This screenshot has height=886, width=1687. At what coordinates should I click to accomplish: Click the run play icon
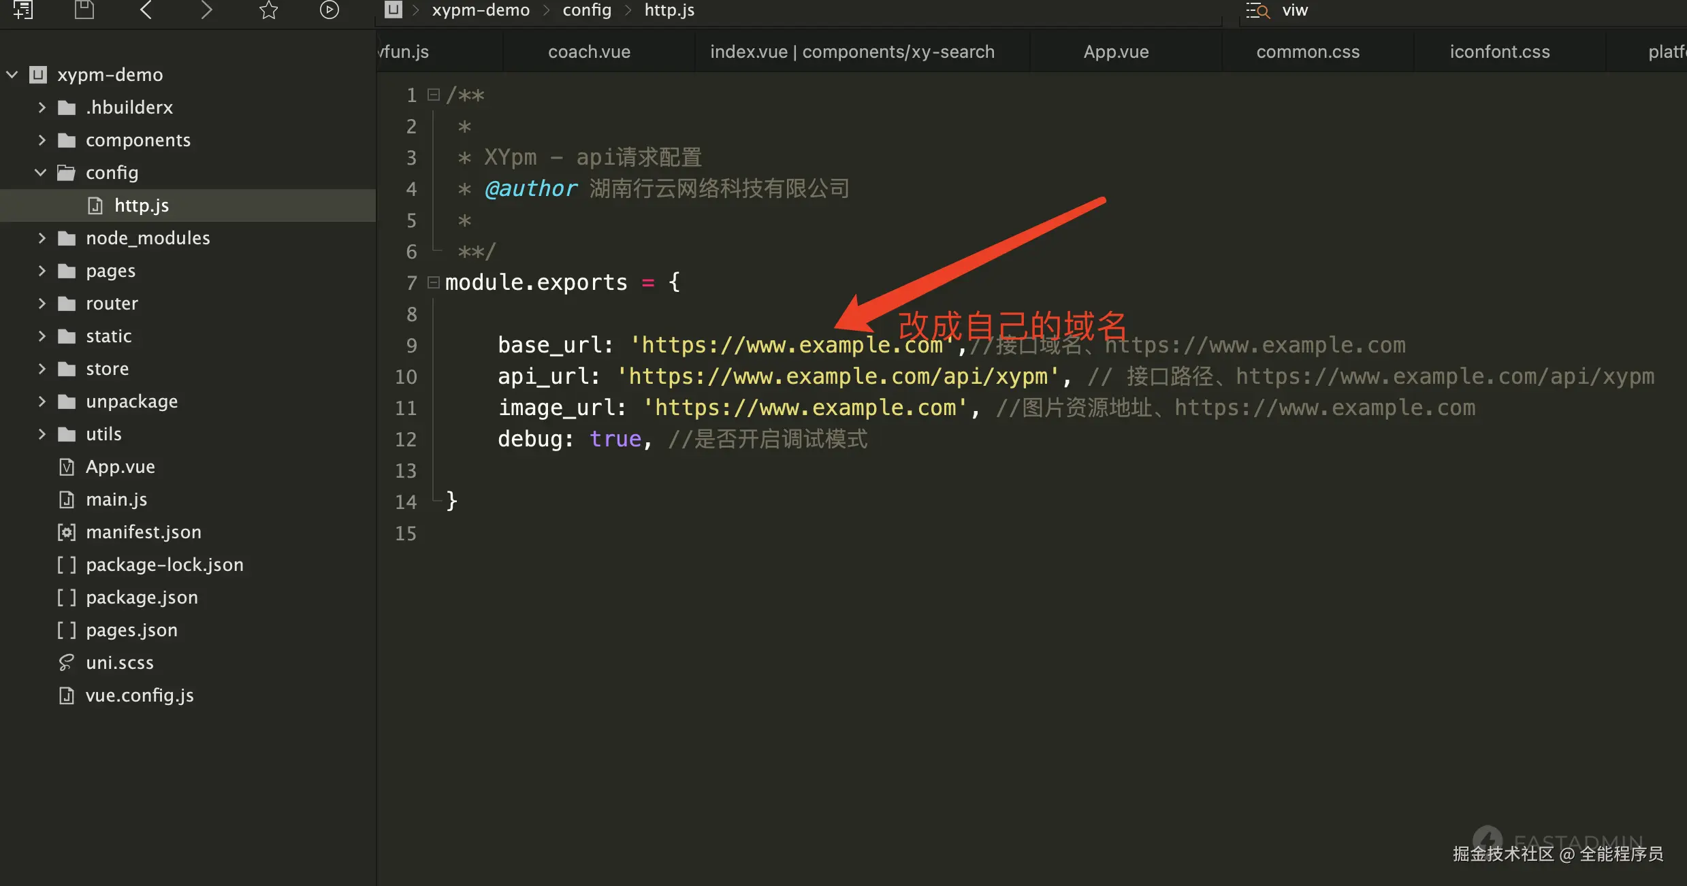tap(329, 10)
